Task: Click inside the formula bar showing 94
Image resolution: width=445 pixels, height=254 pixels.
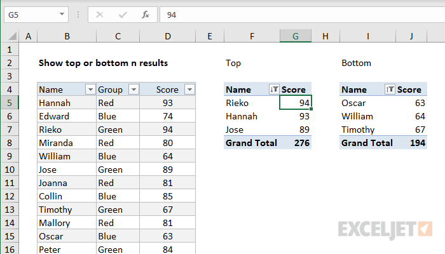Action: tap(299, 14)
